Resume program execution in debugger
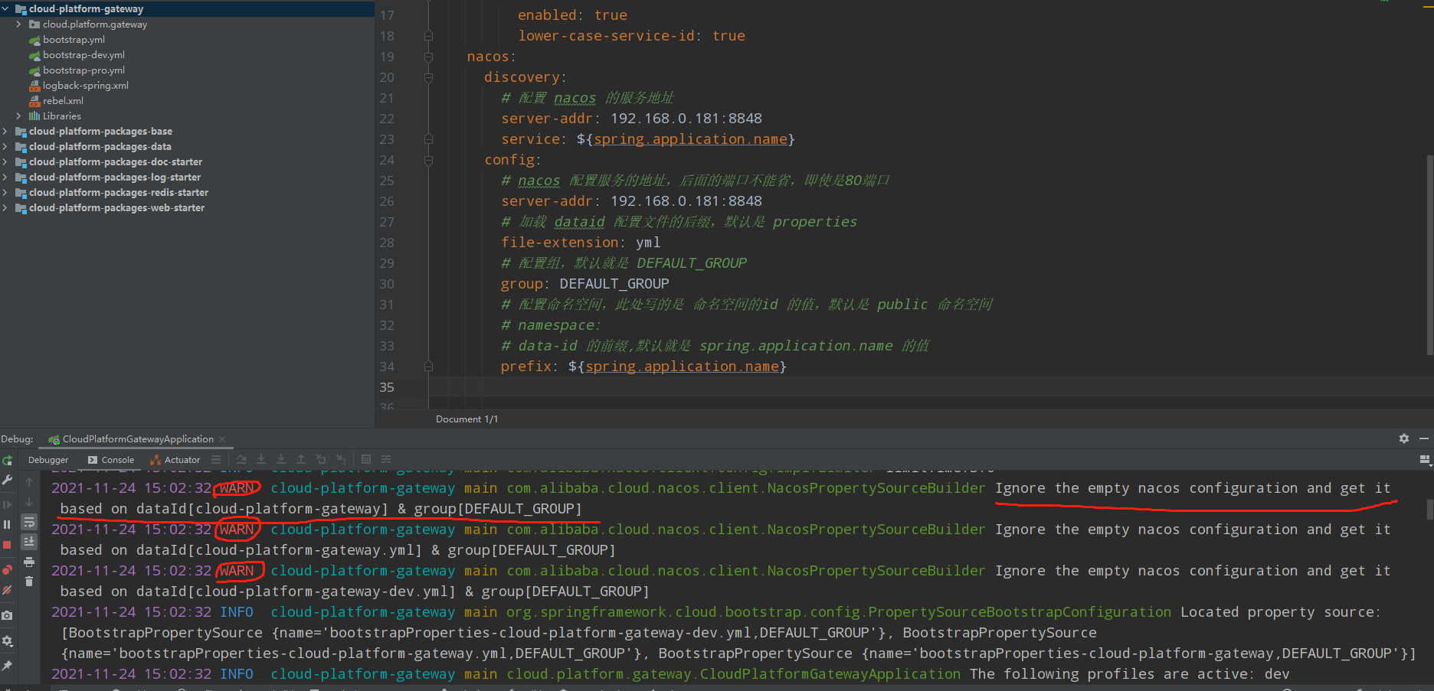 tap(7, 504)
